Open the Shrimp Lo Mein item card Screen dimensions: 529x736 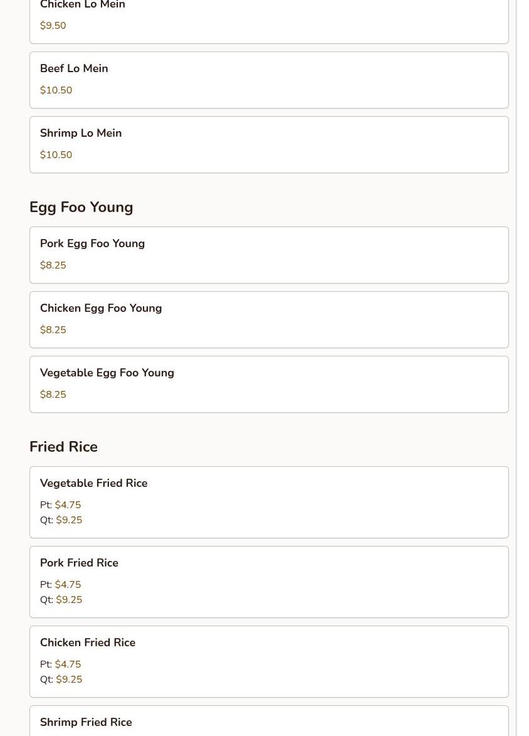(x=269, y=144)
